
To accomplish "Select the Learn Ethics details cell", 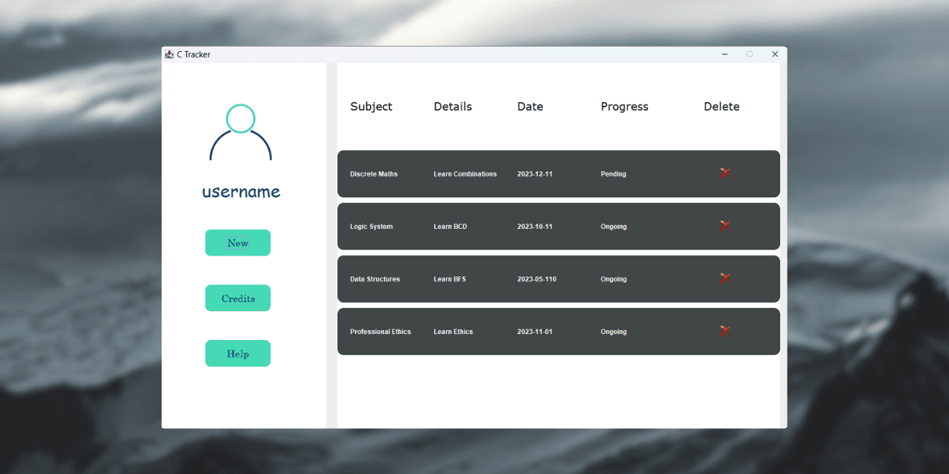I will 453,332.
